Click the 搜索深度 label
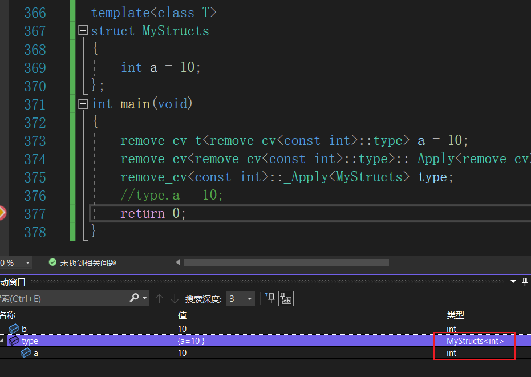The height and width of the screenshot is (377, 531). (204, 299)
